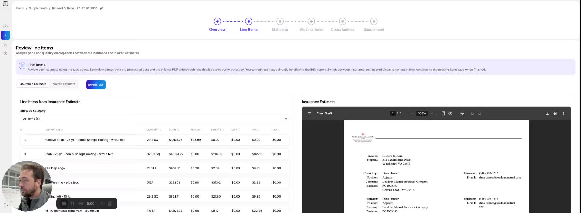Click the webcam bubble overlay
The height and width of the screenshot is (213, 581).
coord(27,186)
